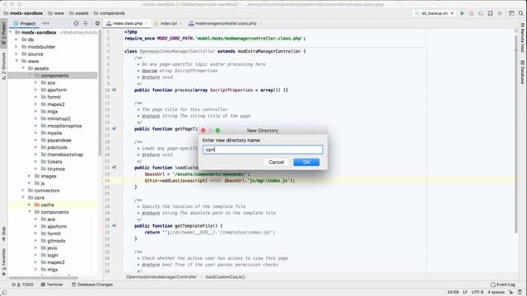Expand the minishop2 folder arrow
Viewport: 527px width, 296px height.
[36, 118]
